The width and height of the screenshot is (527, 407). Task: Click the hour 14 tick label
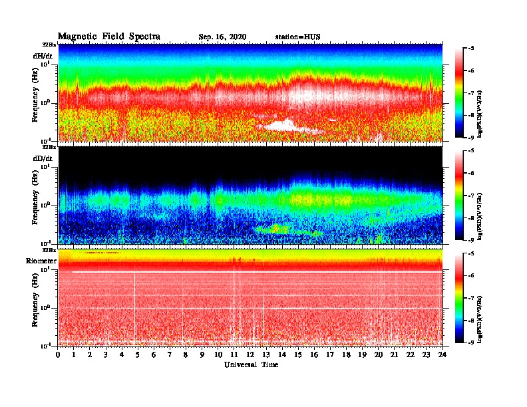point(282,354)
